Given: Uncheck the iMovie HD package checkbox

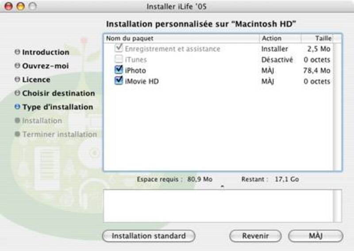Looking at the screenshot, I should [119, 81].
